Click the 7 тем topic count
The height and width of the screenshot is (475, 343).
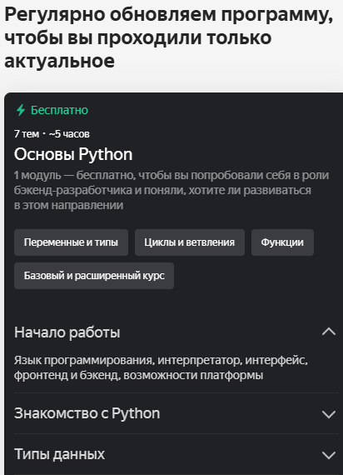tap(27, 134)
